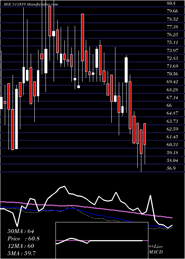Click the <<Live MACD label

tap(156, 249)
